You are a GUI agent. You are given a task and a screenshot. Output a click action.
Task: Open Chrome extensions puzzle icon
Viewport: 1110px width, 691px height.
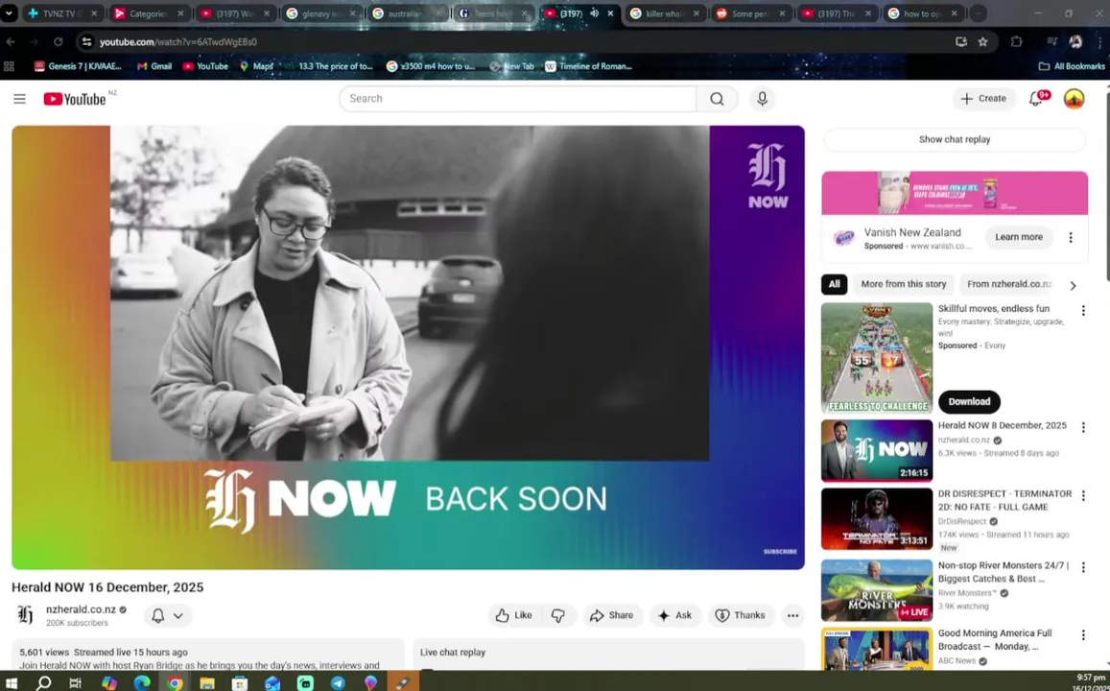1017,42
